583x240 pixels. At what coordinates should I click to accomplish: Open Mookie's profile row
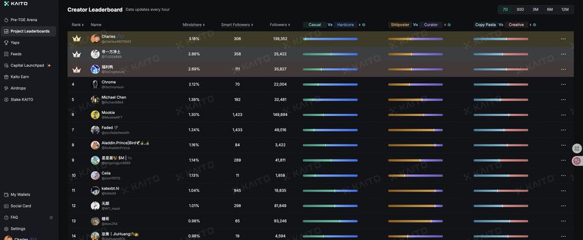[x=321, y=115]
